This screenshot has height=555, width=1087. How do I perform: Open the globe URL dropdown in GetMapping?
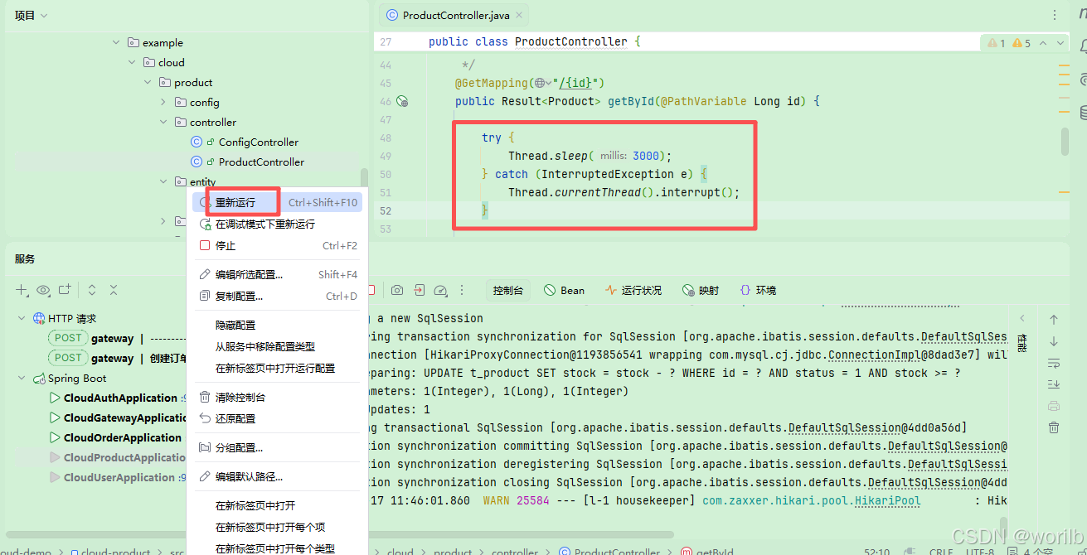543,83
